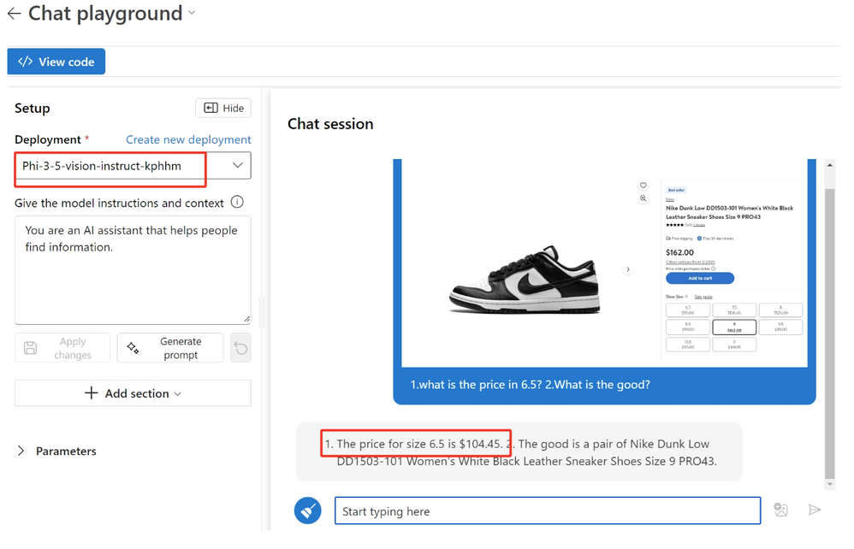The image size is (854, 549).
Task: Open the Chat playground title dropdown chevron
Action: (192, 13)
